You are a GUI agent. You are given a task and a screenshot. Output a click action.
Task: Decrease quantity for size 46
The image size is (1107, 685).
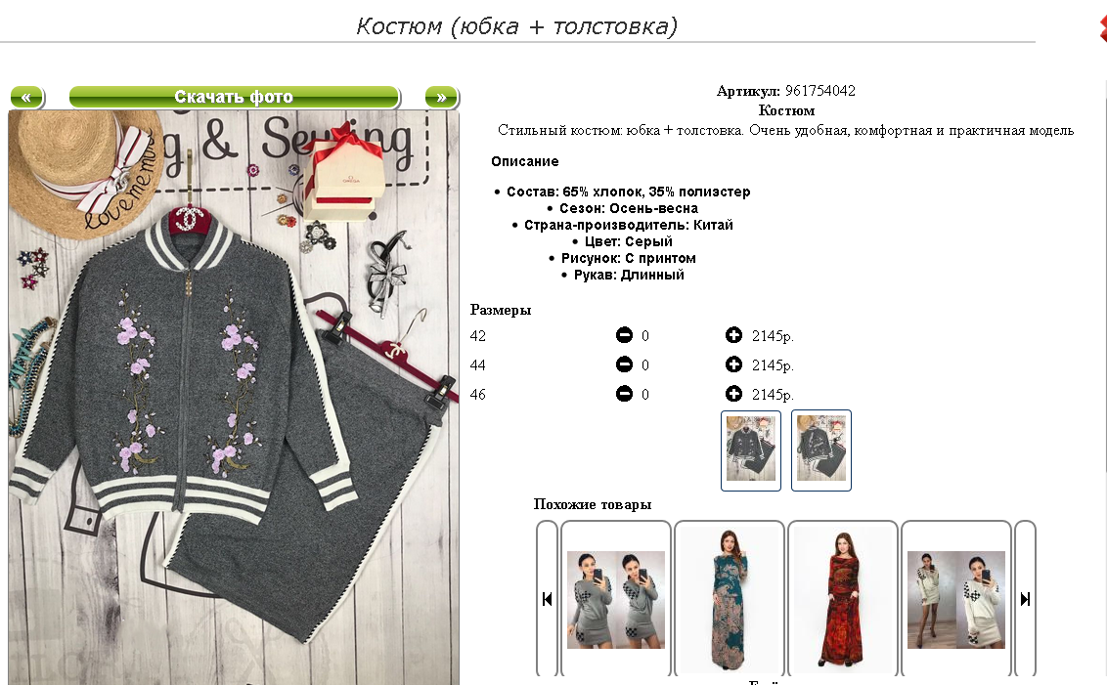[624, 394]
